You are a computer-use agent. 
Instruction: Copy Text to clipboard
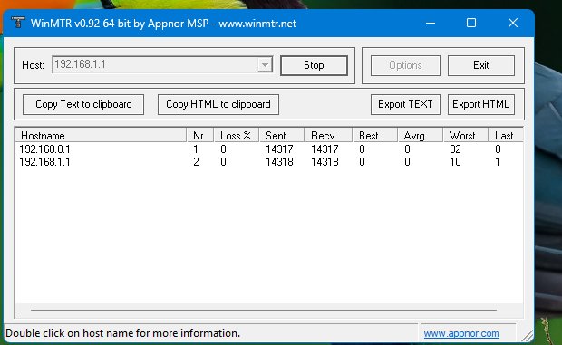pos(83,104)
